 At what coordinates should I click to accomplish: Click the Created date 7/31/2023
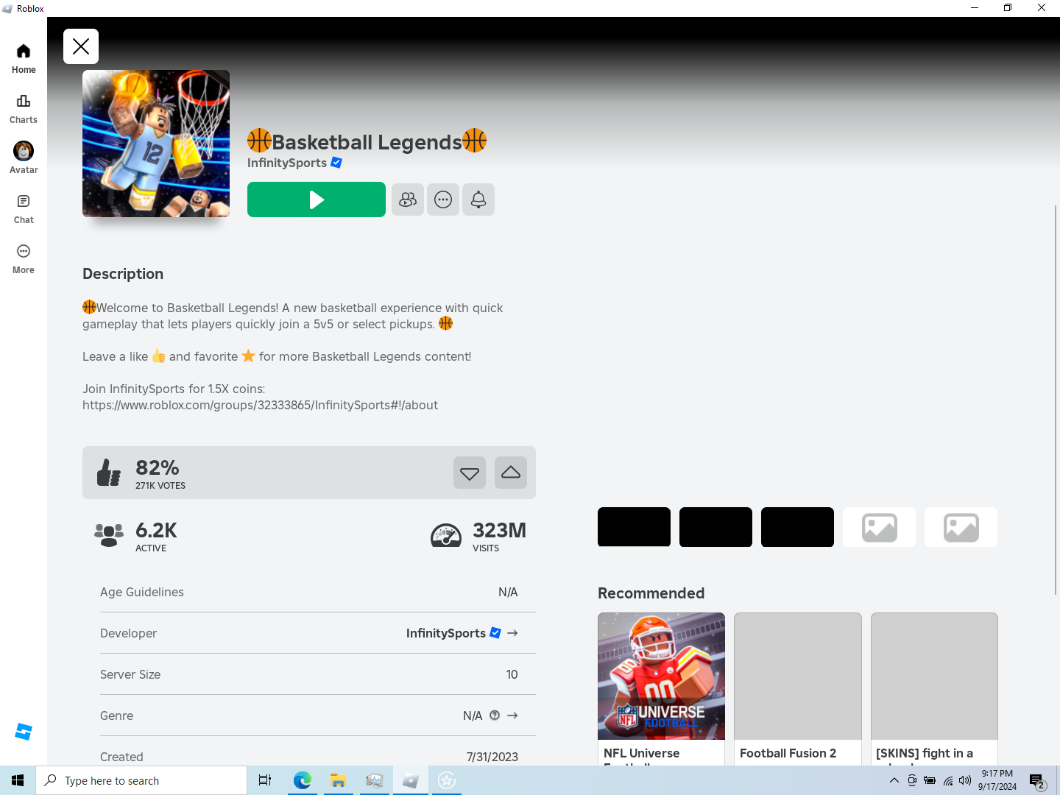click(492, 757)
